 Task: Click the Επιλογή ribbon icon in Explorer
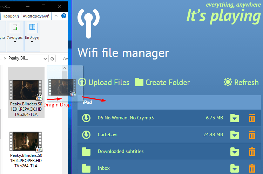[32, 28]
